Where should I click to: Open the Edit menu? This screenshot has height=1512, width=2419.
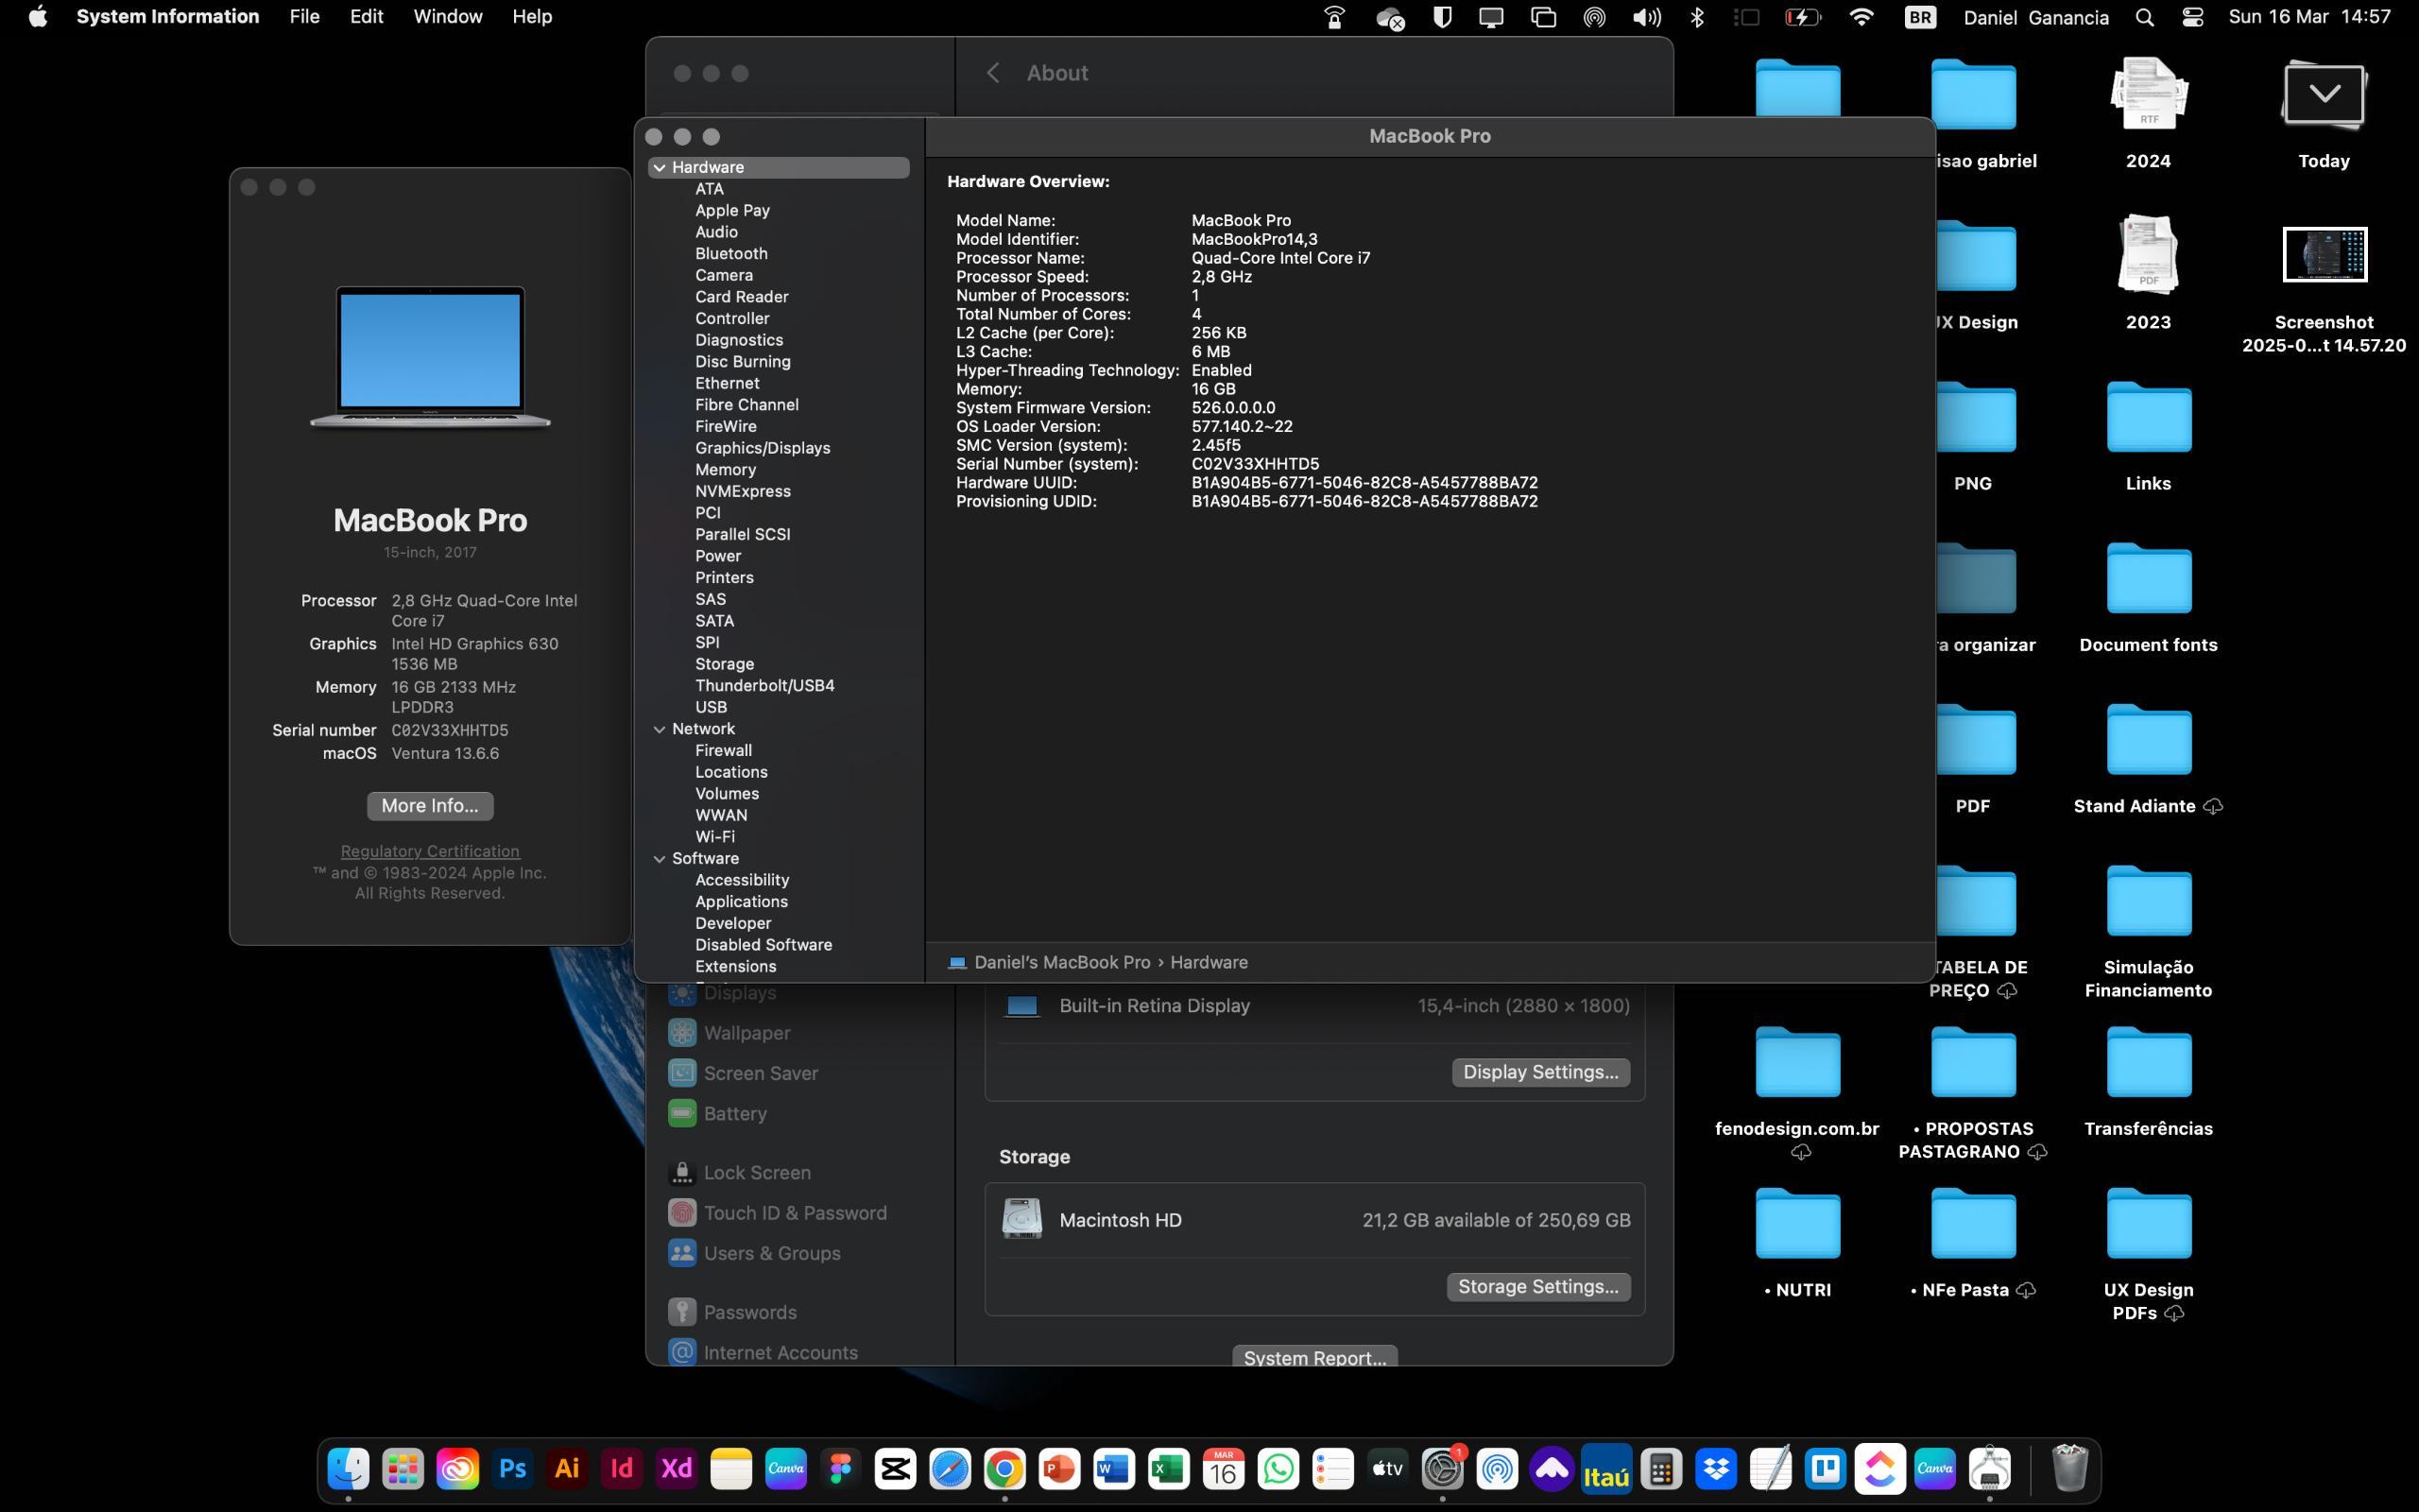[366, 17]
